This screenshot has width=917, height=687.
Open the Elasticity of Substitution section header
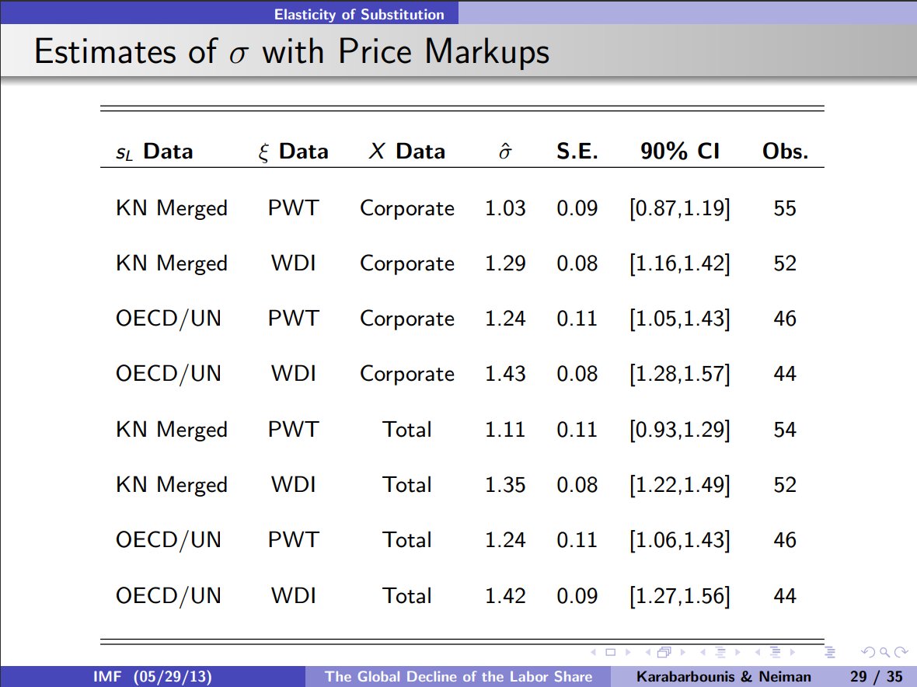tap(359, 15)
